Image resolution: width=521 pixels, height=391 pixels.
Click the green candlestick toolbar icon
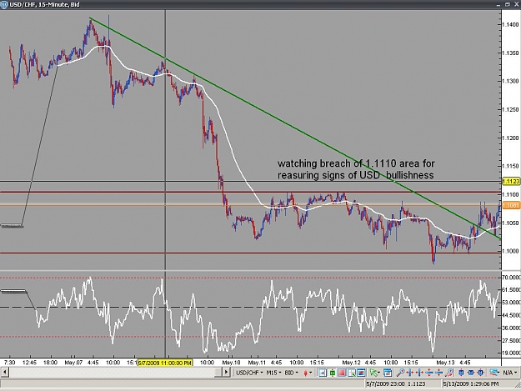(x=333, y=373)
